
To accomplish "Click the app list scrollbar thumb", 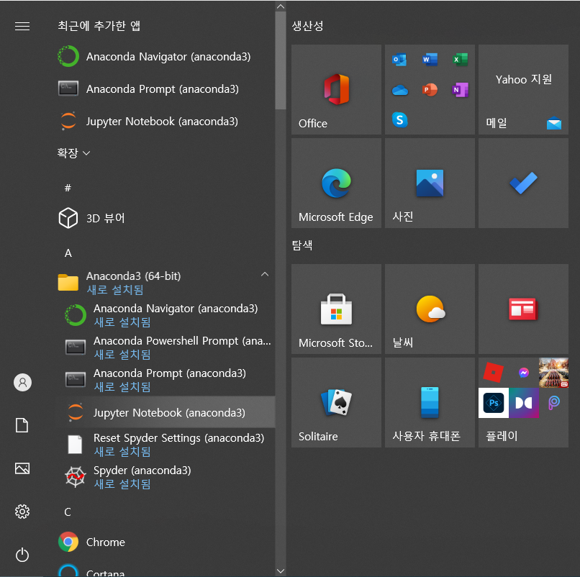I will click(x=281, y=60).
